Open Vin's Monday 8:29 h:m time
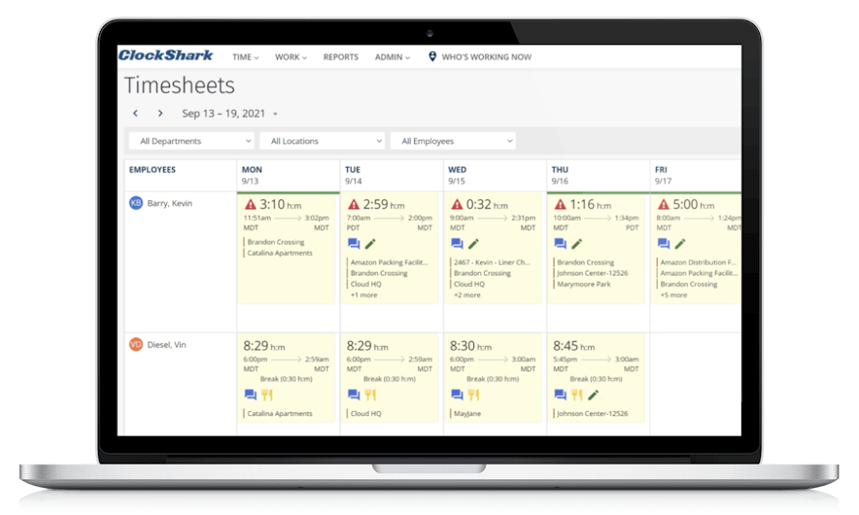 (x=264, y=346)
